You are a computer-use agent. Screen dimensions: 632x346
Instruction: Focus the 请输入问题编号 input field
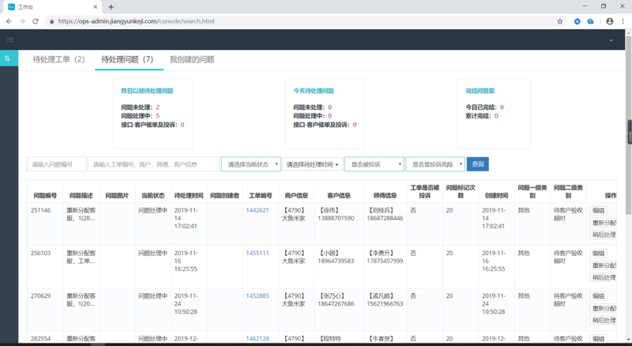coord(56,164)
